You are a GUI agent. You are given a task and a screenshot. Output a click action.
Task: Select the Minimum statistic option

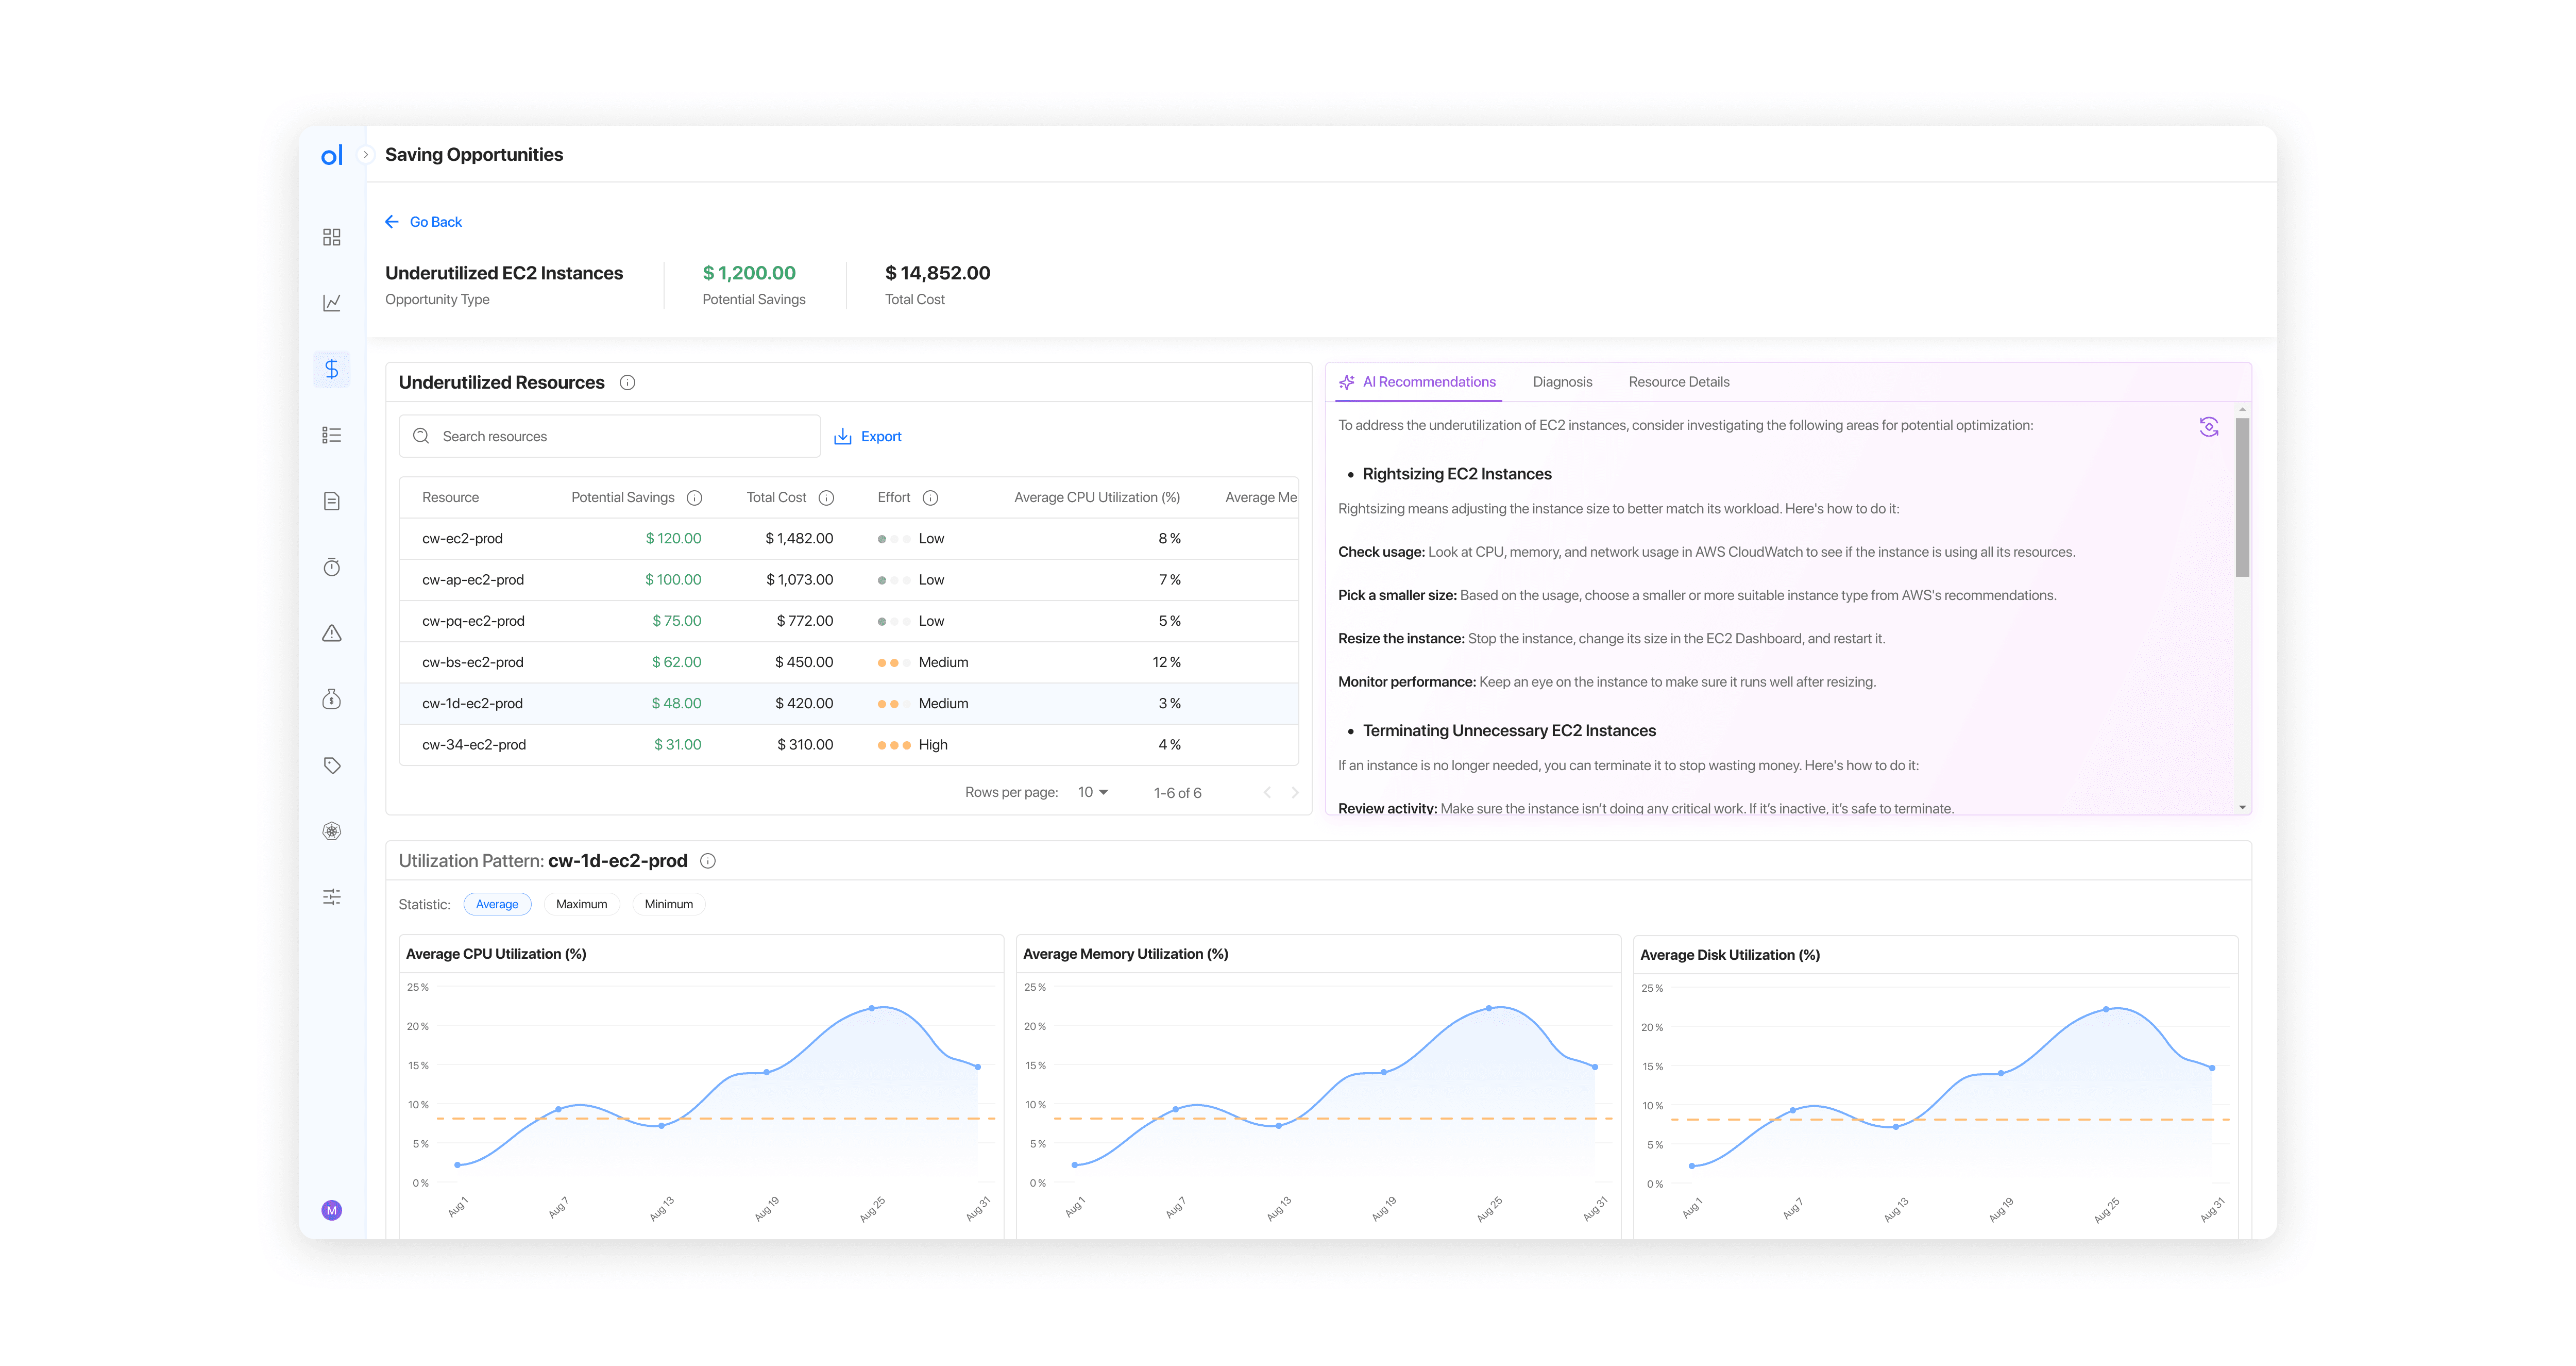(669, 905)
